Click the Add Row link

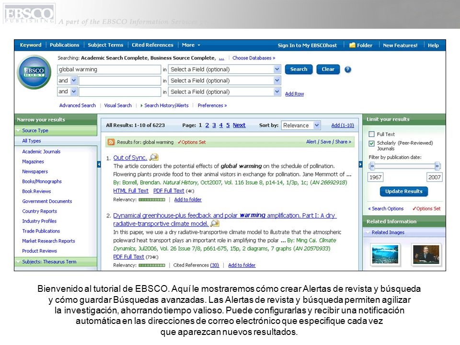point(295,93)
